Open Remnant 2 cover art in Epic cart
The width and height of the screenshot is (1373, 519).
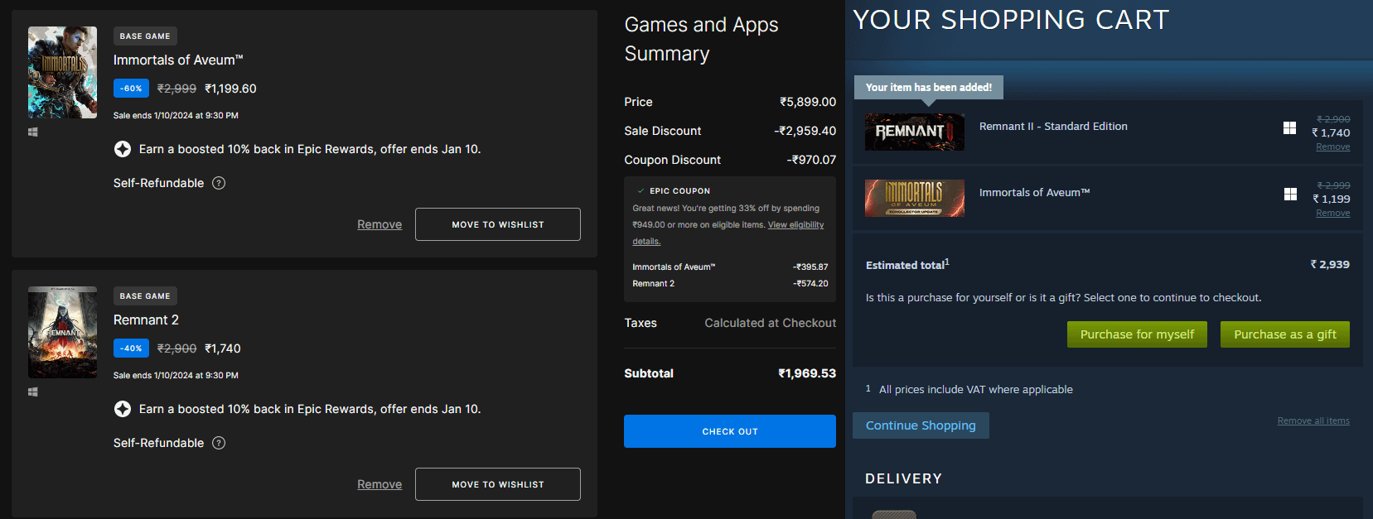click(62, 332)
